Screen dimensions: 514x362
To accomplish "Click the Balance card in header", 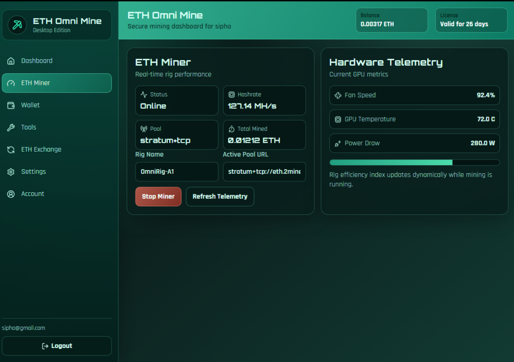I will pos(392,20).
